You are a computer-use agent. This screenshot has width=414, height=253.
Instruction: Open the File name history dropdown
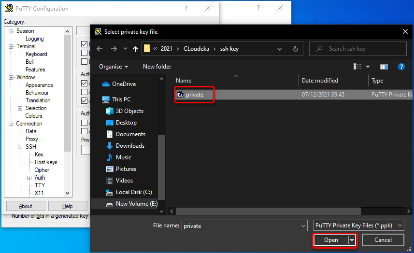[303, 225]
